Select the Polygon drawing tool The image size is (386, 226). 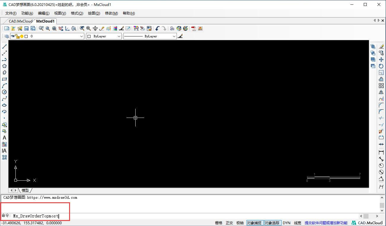(x=4, y=66)
